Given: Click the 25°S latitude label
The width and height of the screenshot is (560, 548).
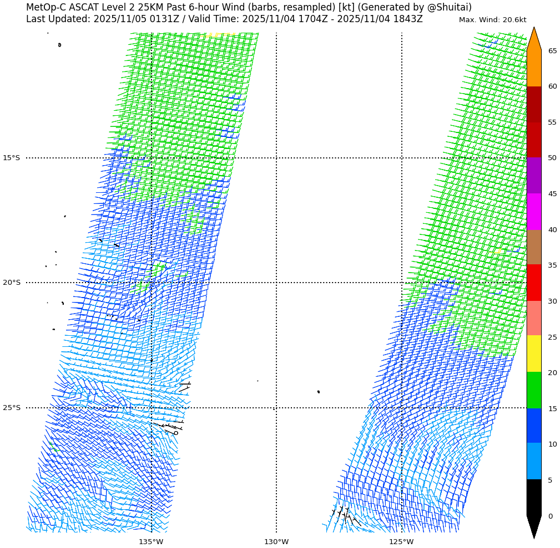Looking at the screenshot, I should click(x=11, y=408).
